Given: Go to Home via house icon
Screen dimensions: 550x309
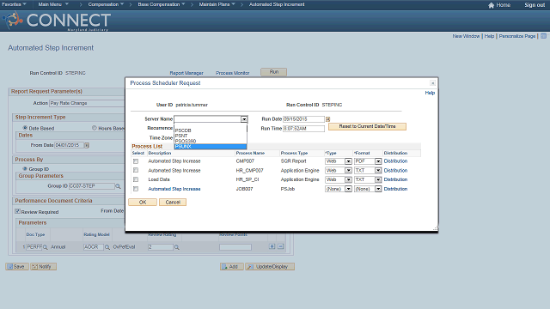Looking at the screenshot, I should click(x=491, y=5).
